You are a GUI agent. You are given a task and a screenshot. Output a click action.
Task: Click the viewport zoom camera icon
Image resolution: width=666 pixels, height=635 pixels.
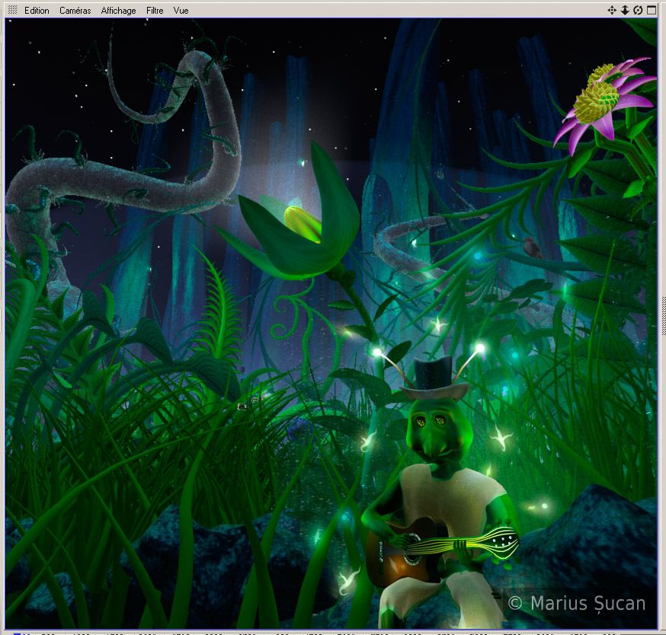click(x=625, y=11)
